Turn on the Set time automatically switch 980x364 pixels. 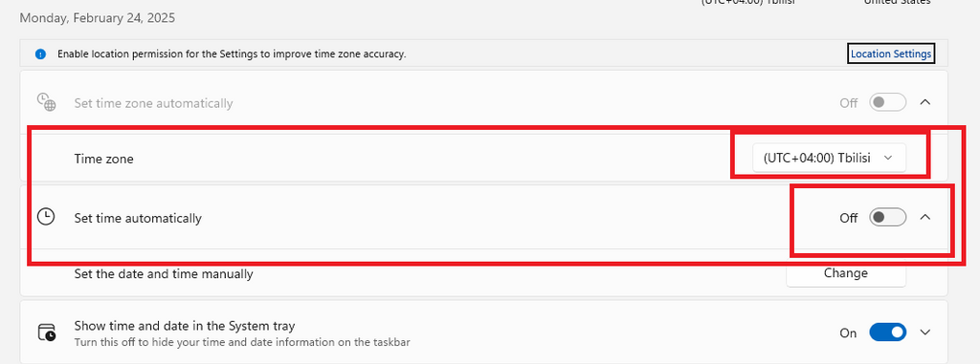pos(887,217)
